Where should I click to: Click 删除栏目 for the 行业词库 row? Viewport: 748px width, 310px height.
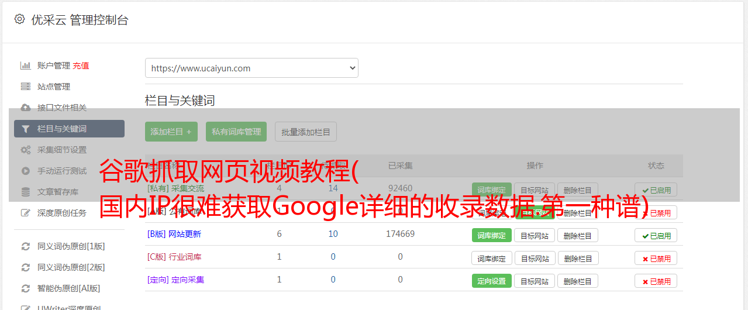578,258
